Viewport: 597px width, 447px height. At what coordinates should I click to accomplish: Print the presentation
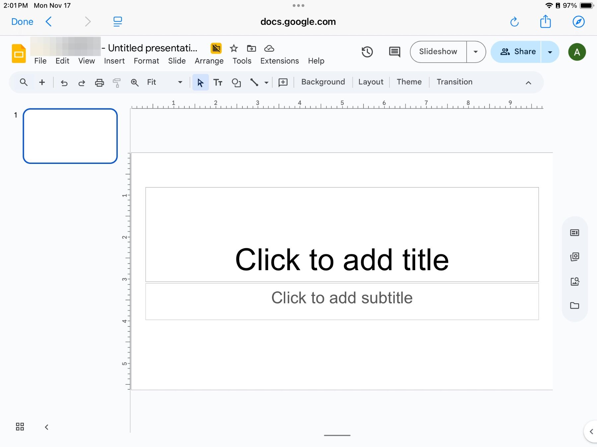[x=99, y=82]
